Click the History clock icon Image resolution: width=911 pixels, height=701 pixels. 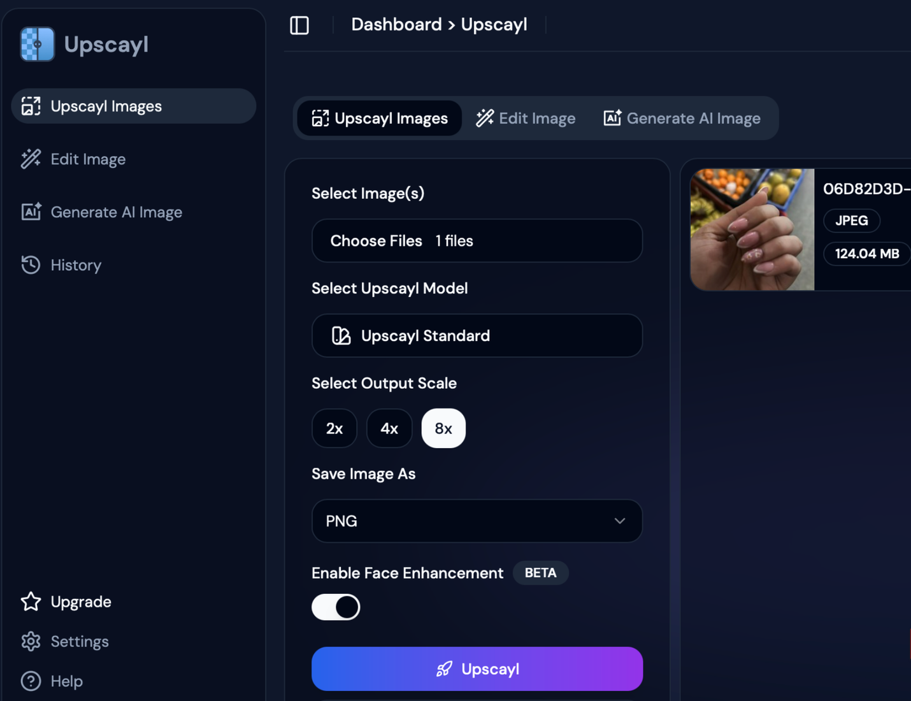tap(31, 264)
